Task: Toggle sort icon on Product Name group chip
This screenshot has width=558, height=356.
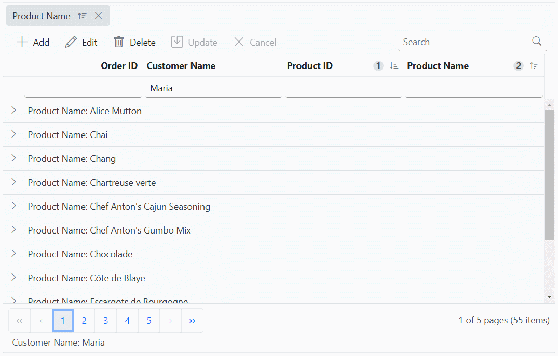Action: pyautogui.click(x=82, y=16)
